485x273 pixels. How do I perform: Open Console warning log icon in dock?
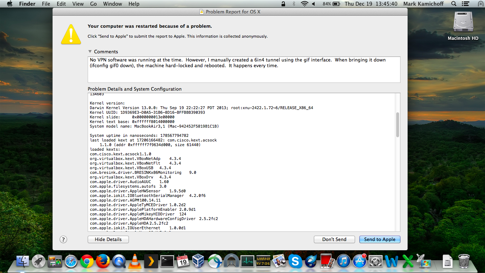tap(263, 261)
